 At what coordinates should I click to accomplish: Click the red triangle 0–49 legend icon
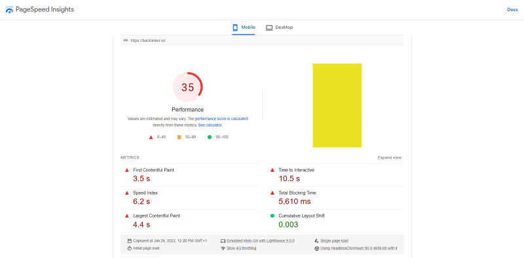tap(151, 137)
